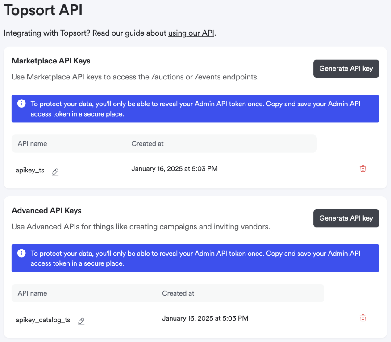Click the Created at column header in Marketplace table

pos(147,143)
